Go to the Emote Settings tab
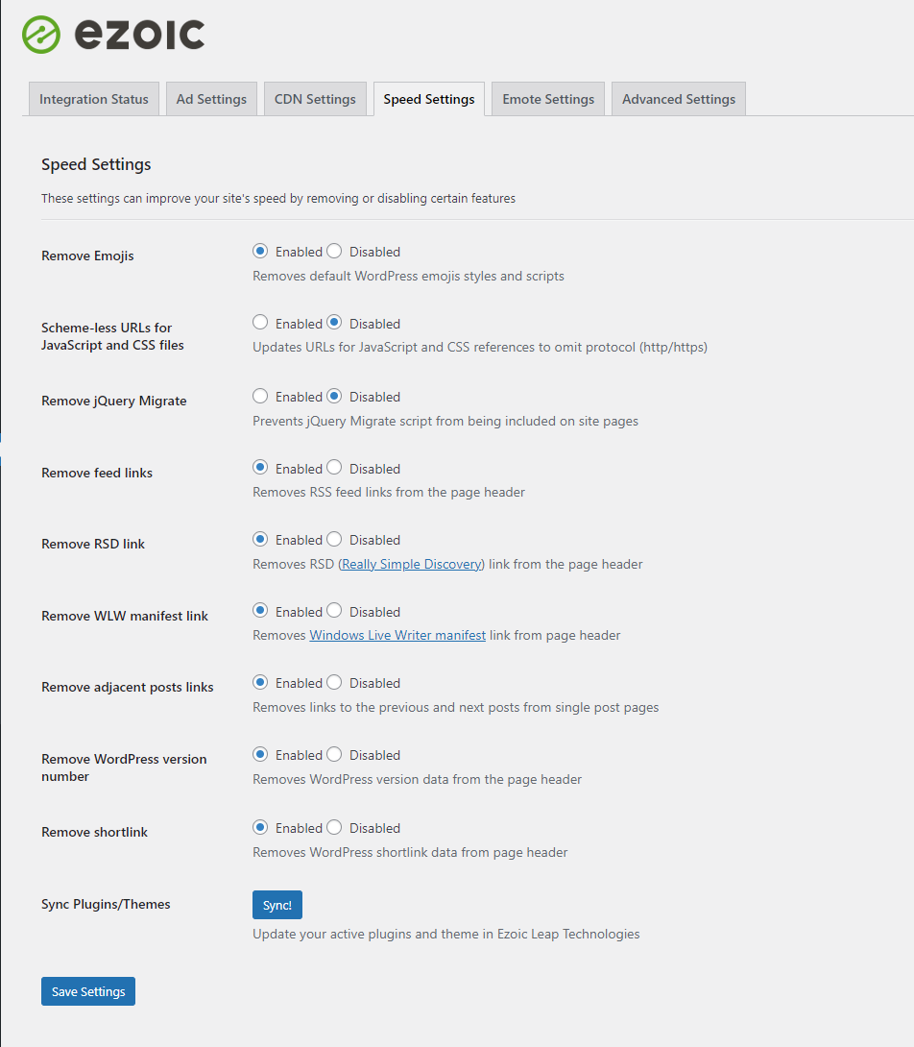The height and width of the screenshot is (1047, 914). coord(548,99)
